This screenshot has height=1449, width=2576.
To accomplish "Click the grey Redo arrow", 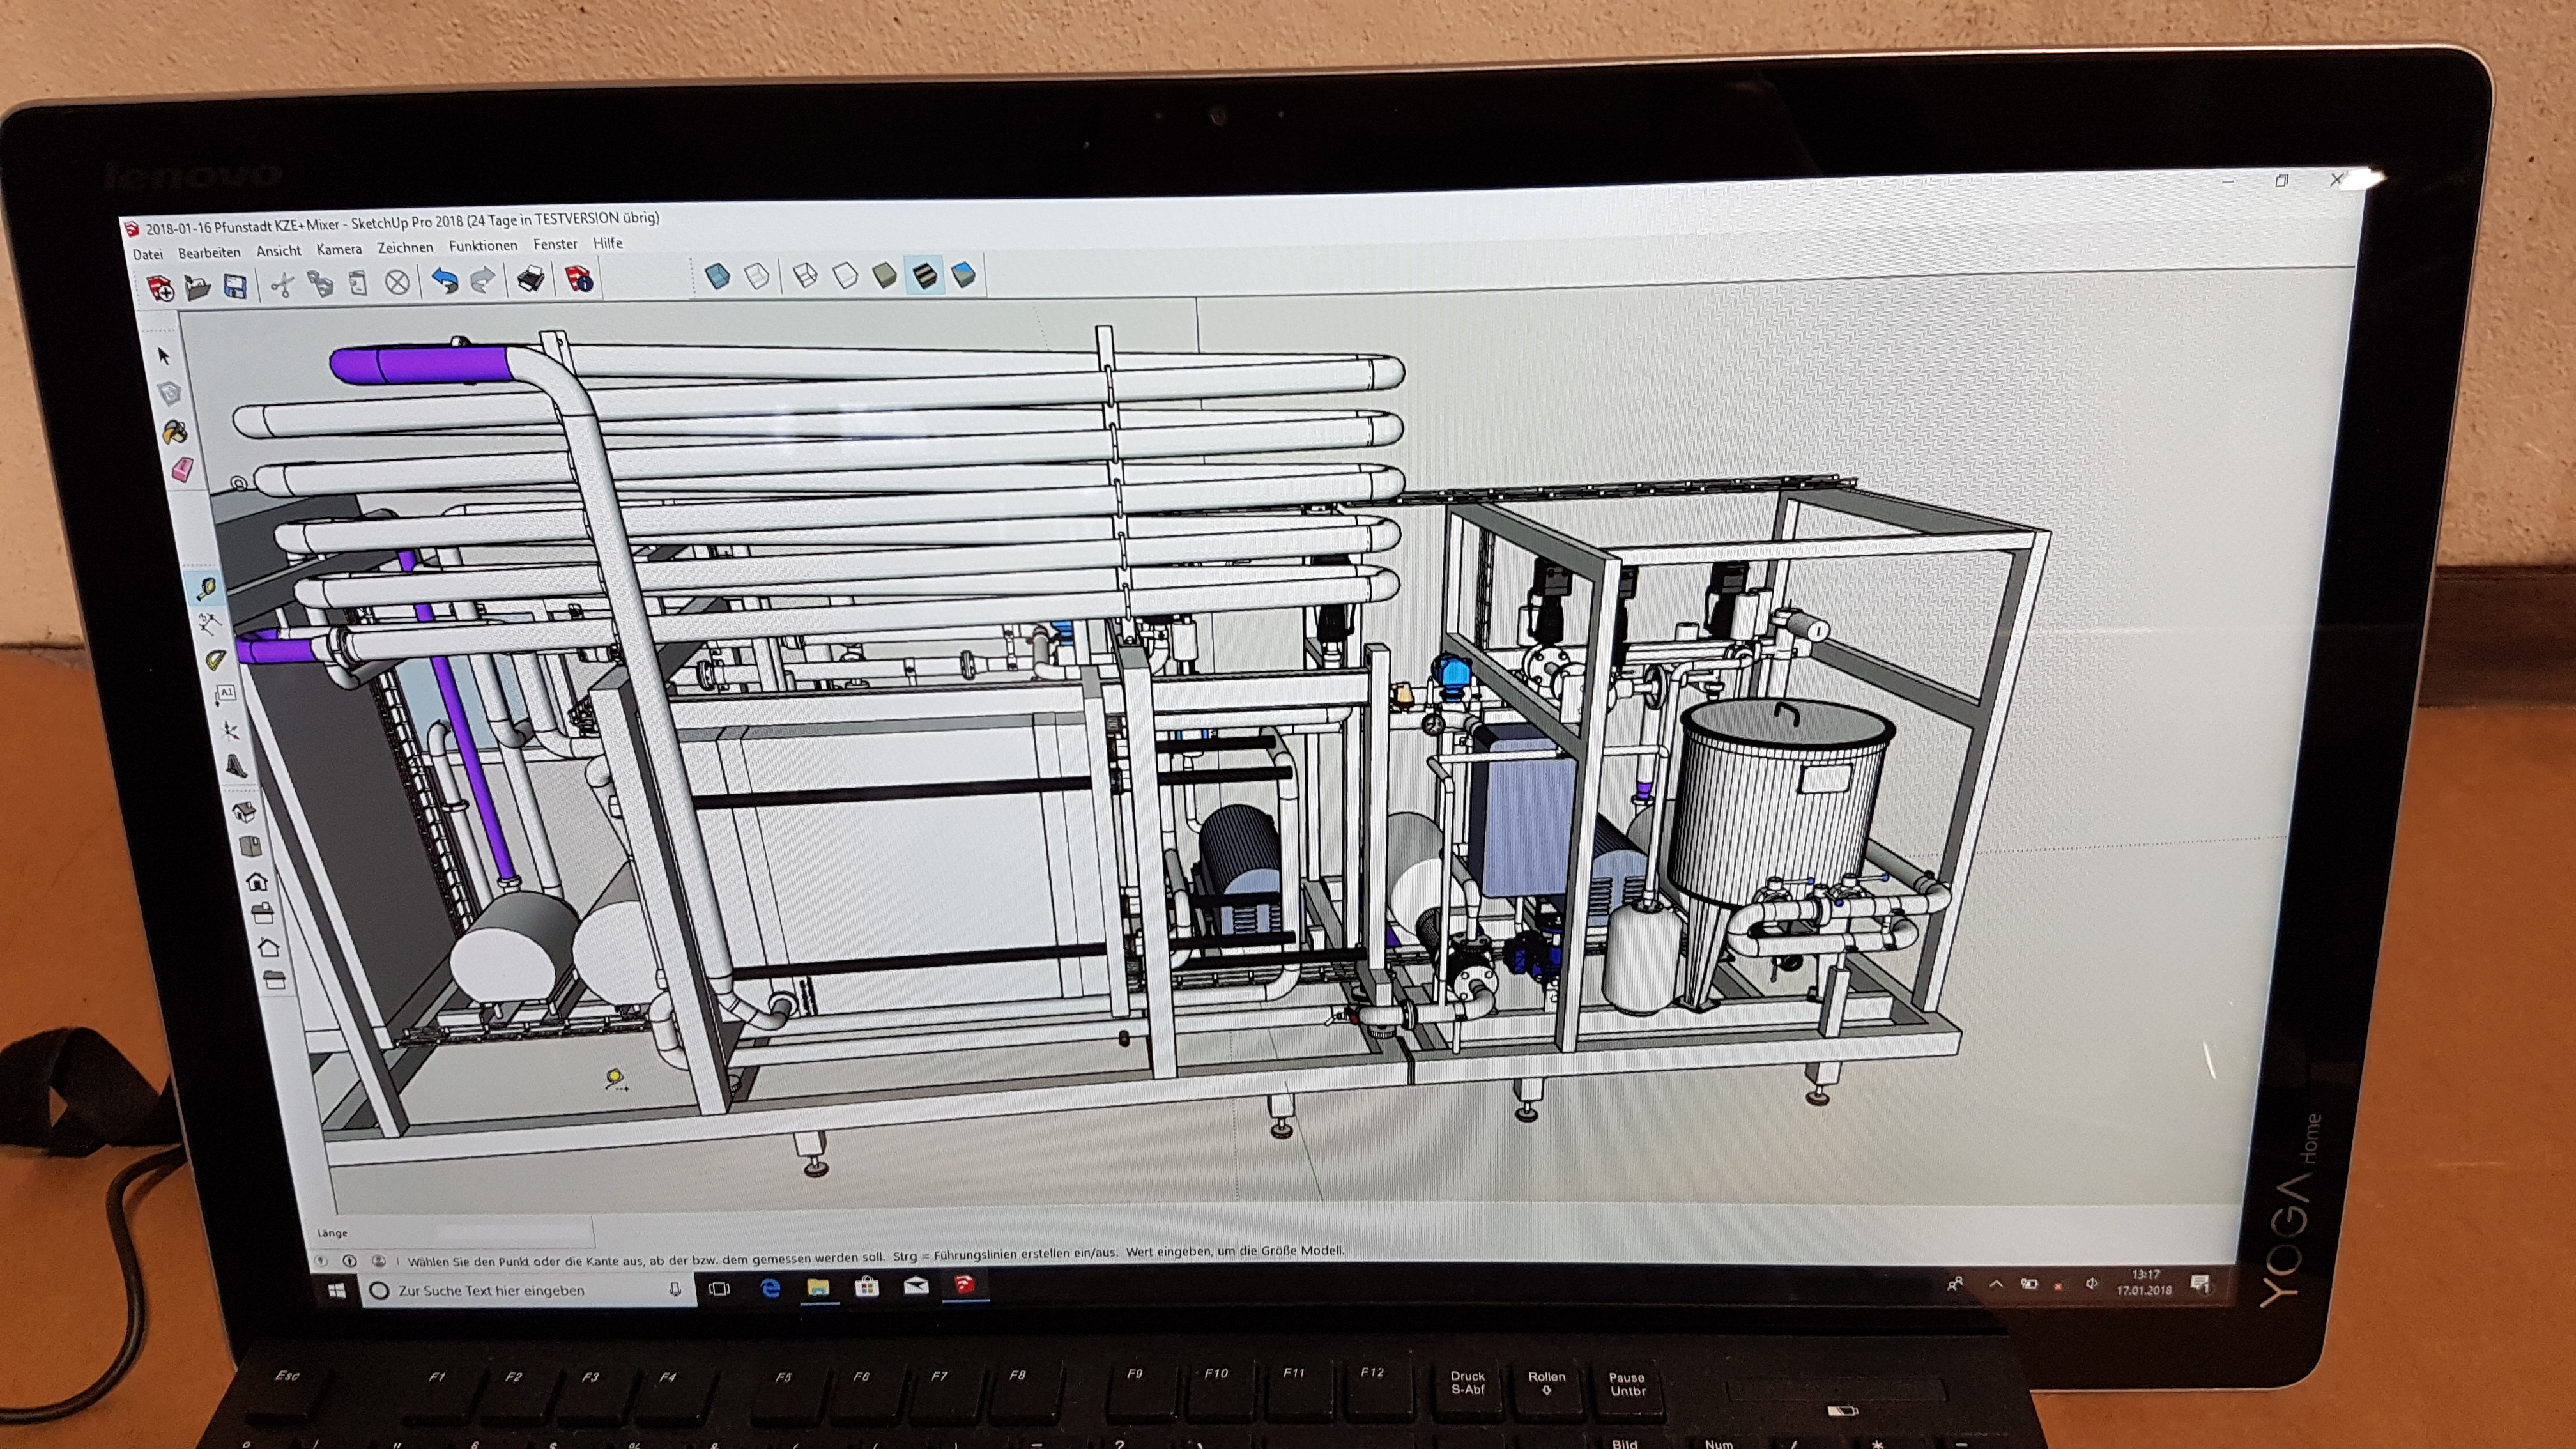I will 483,280.
